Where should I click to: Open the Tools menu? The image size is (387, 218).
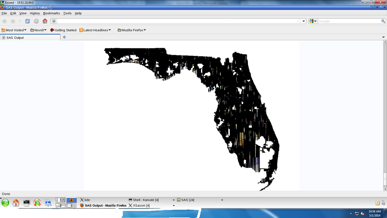pos(67,13)
